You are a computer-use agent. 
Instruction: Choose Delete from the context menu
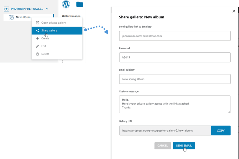pyautogui.click(x=45, y=54)
